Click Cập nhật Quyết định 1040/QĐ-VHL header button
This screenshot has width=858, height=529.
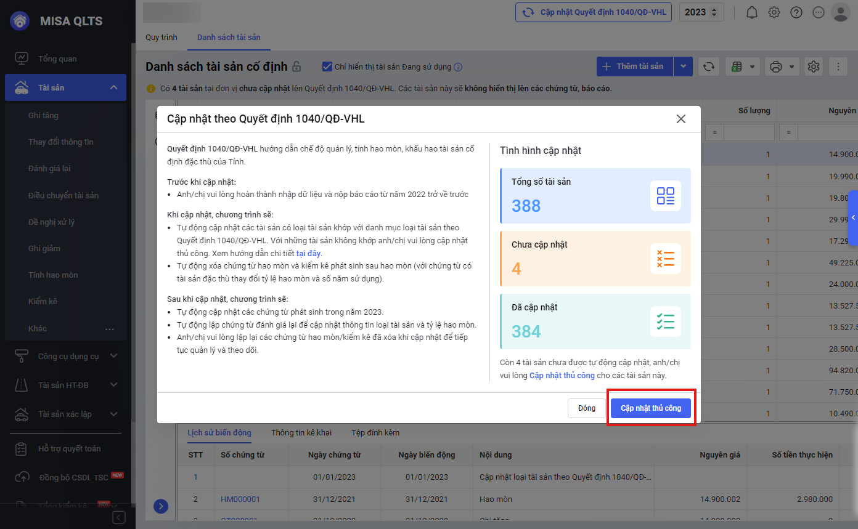pyautogui.click(x=594, y=12)
